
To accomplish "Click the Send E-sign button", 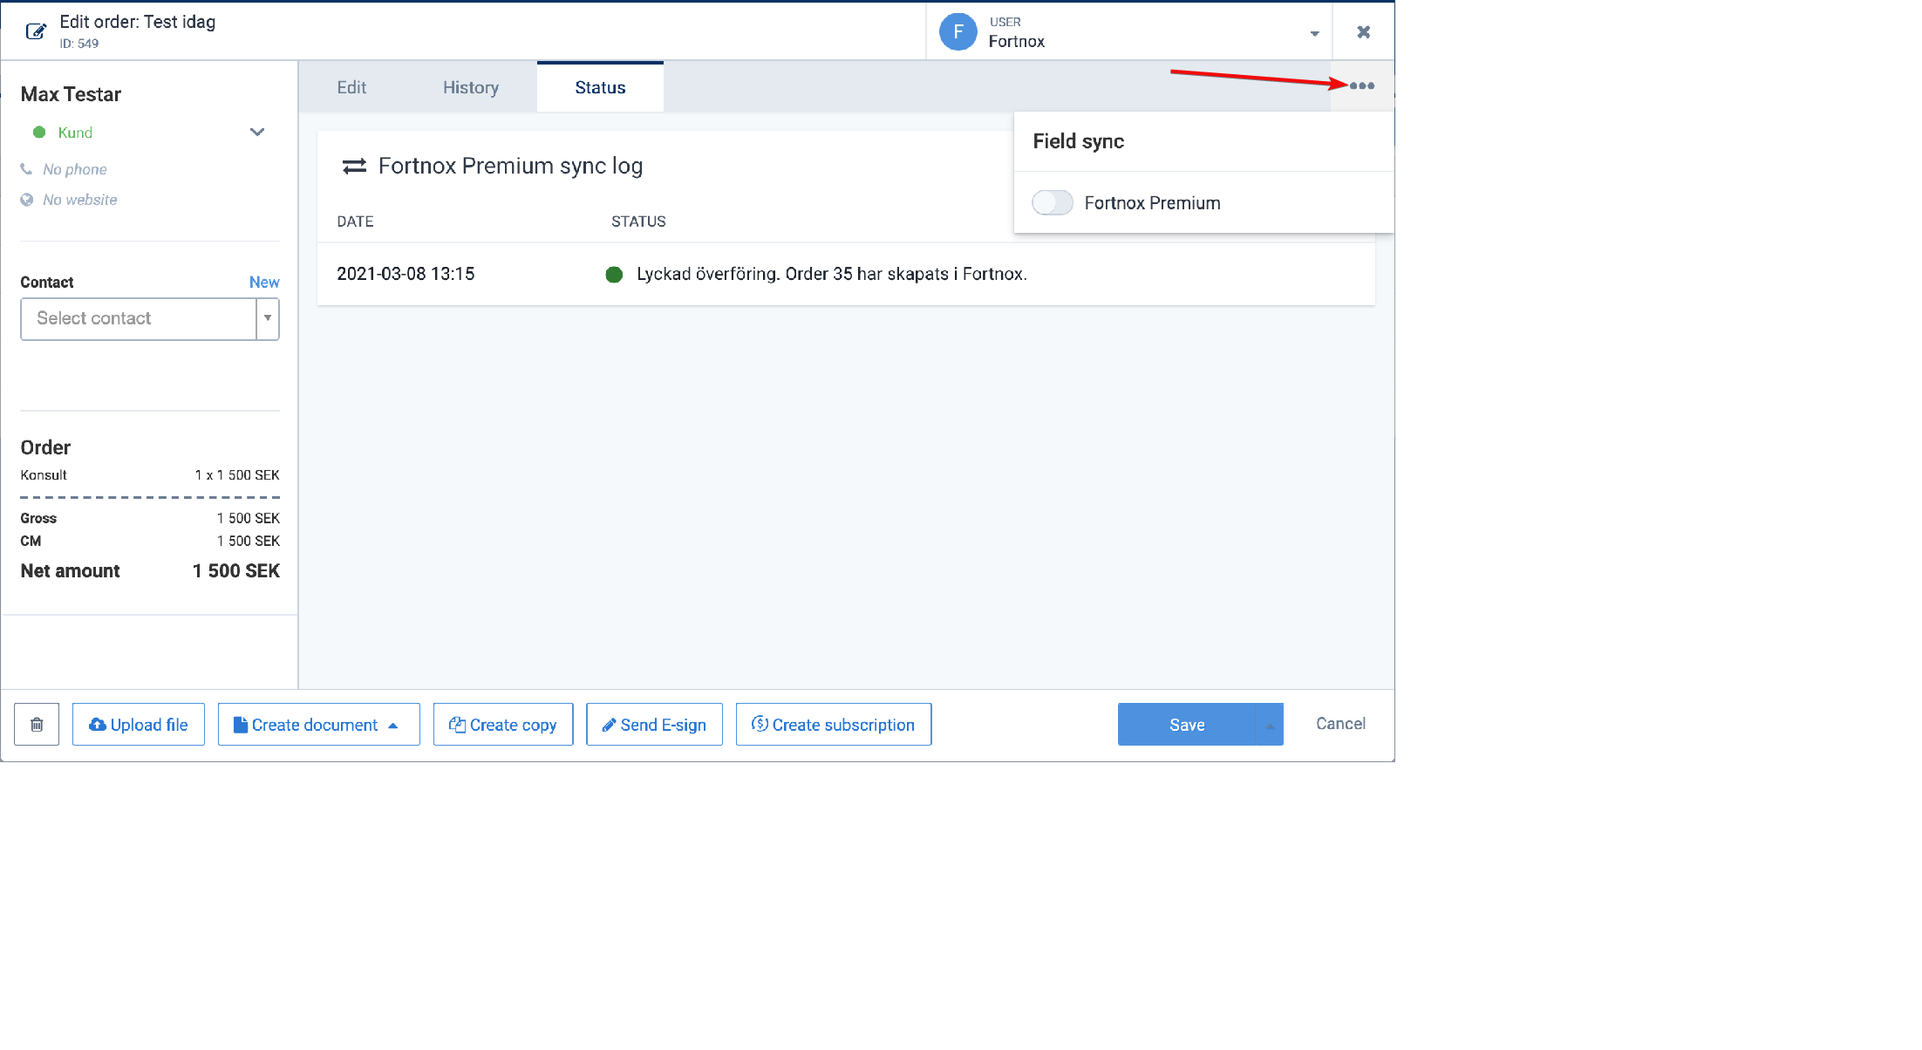I will (654, 725).
